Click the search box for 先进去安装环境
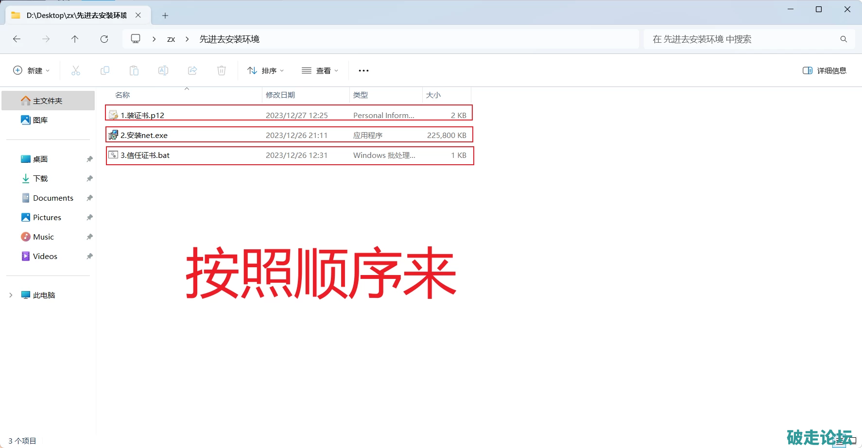Screen dimensions: 862x448 tap(743, 39)
